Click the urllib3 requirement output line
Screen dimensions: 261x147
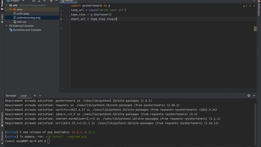(112, 123)
